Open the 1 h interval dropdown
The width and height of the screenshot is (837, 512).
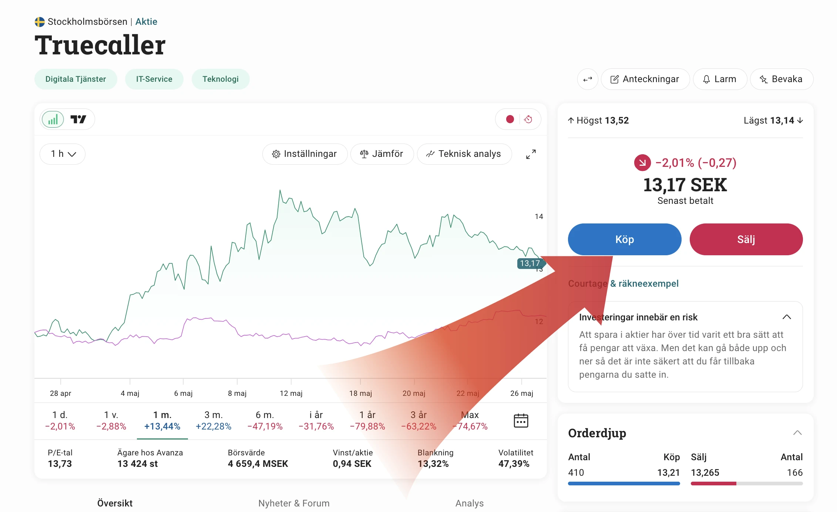click(x=63, y=154)
